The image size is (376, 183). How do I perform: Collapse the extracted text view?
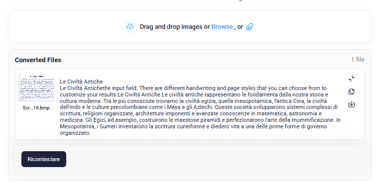click(x=351, y=79)
